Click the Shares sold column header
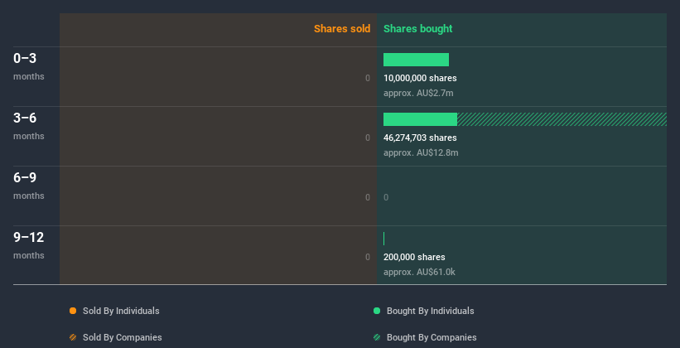Viewport: 680px width, 348px height. coord(342,29)
